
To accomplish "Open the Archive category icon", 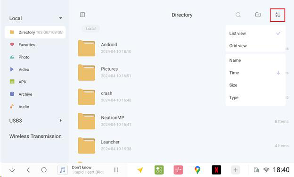I will [x=12, y=94].
